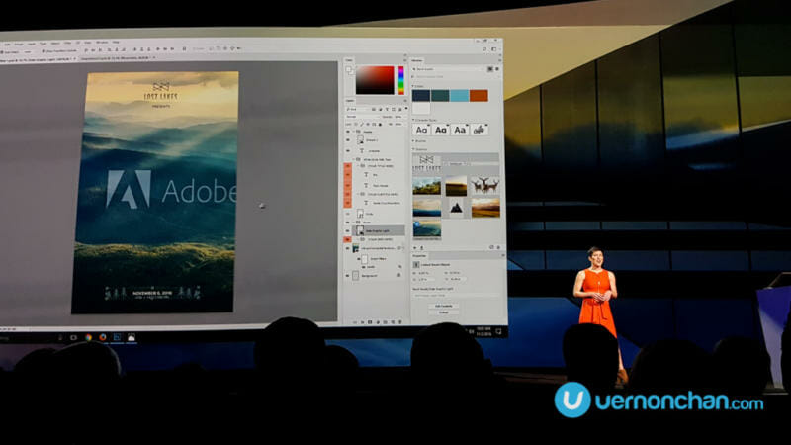
Task: Toggle eye of selected Date Graphic layer
Action: 348,231
